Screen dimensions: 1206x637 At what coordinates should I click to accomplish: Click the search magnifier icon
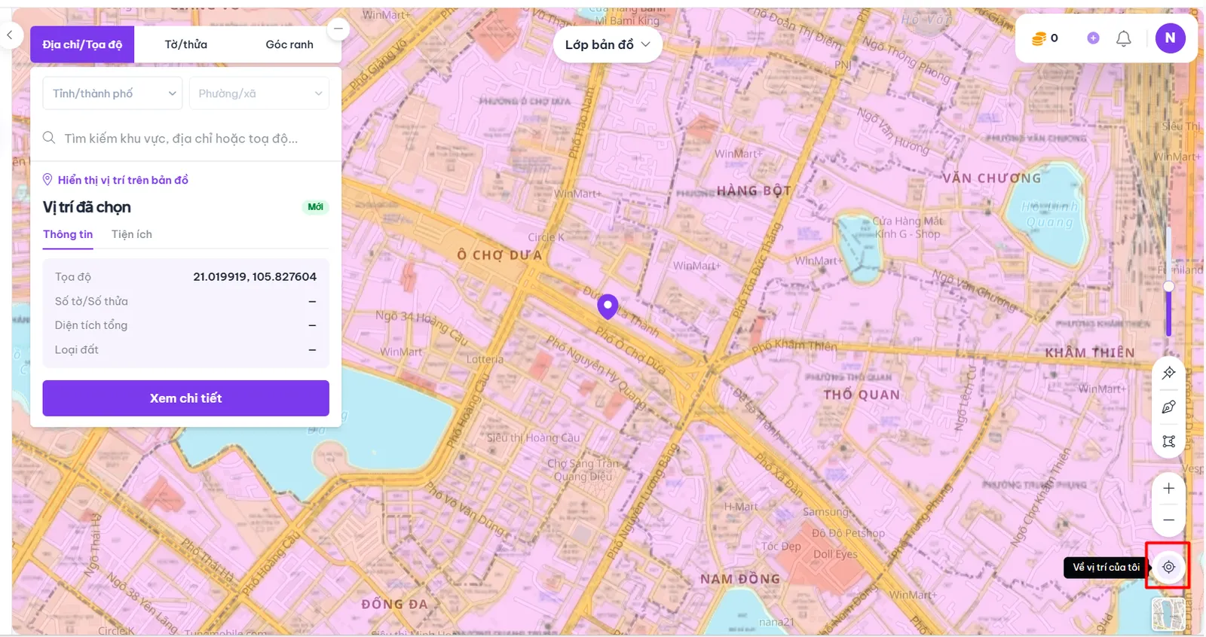click(x=49, y=138)
